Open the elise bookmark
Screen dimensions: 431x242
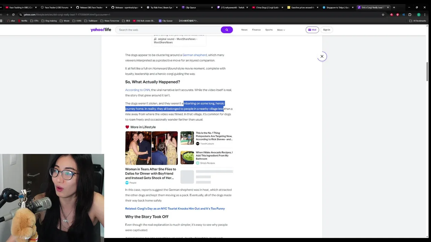tap(11, 21)
